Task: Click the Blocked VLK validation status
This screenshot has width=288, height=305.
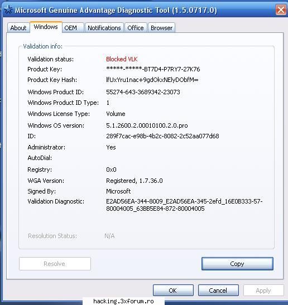Action: pyautogui.click(x=122, y=59)
